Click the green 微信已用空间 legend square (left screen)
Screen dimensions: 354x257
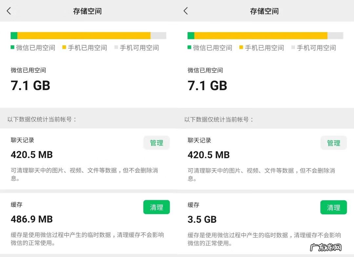(12, 48)
